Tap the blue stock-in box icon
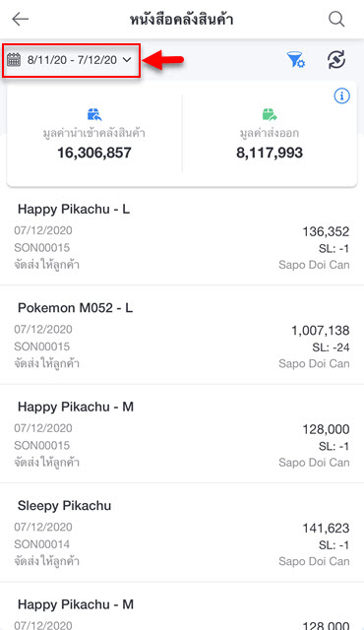 pyautogui.click(x=94, y=115)
